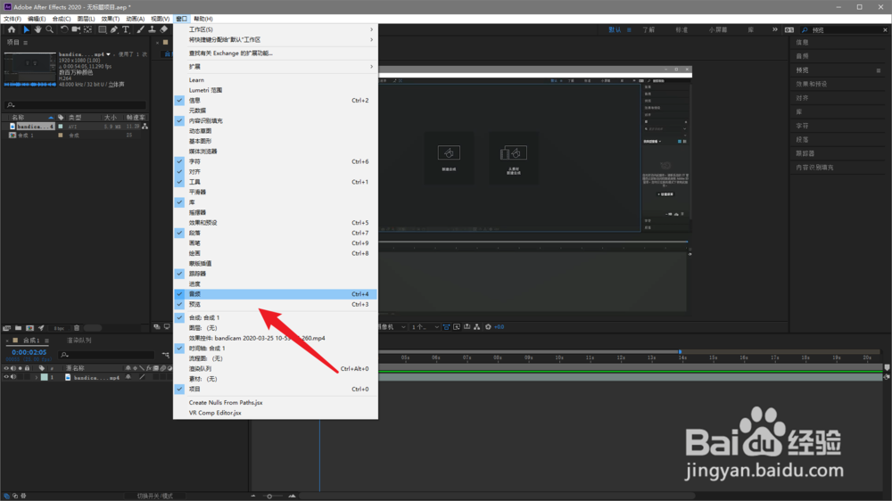Click the composition mini-flowchart icon in the timeline

(x=166, y=355)
